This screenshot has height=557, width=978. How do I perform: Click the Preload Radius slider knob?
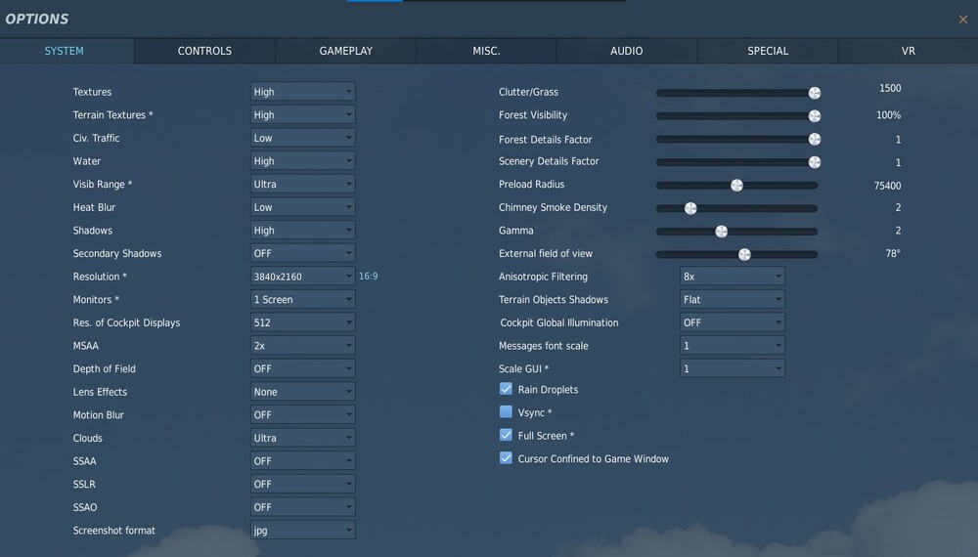(x=736, y=186)
